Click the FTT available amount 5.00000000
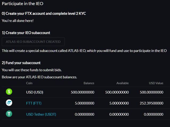Screen dimensions: 170x127 click(x=119, y=103)
